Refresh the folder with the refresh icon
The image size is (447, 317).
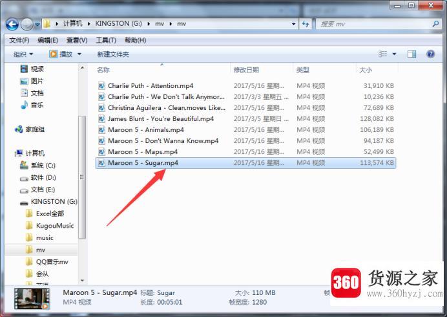point(306,24)
